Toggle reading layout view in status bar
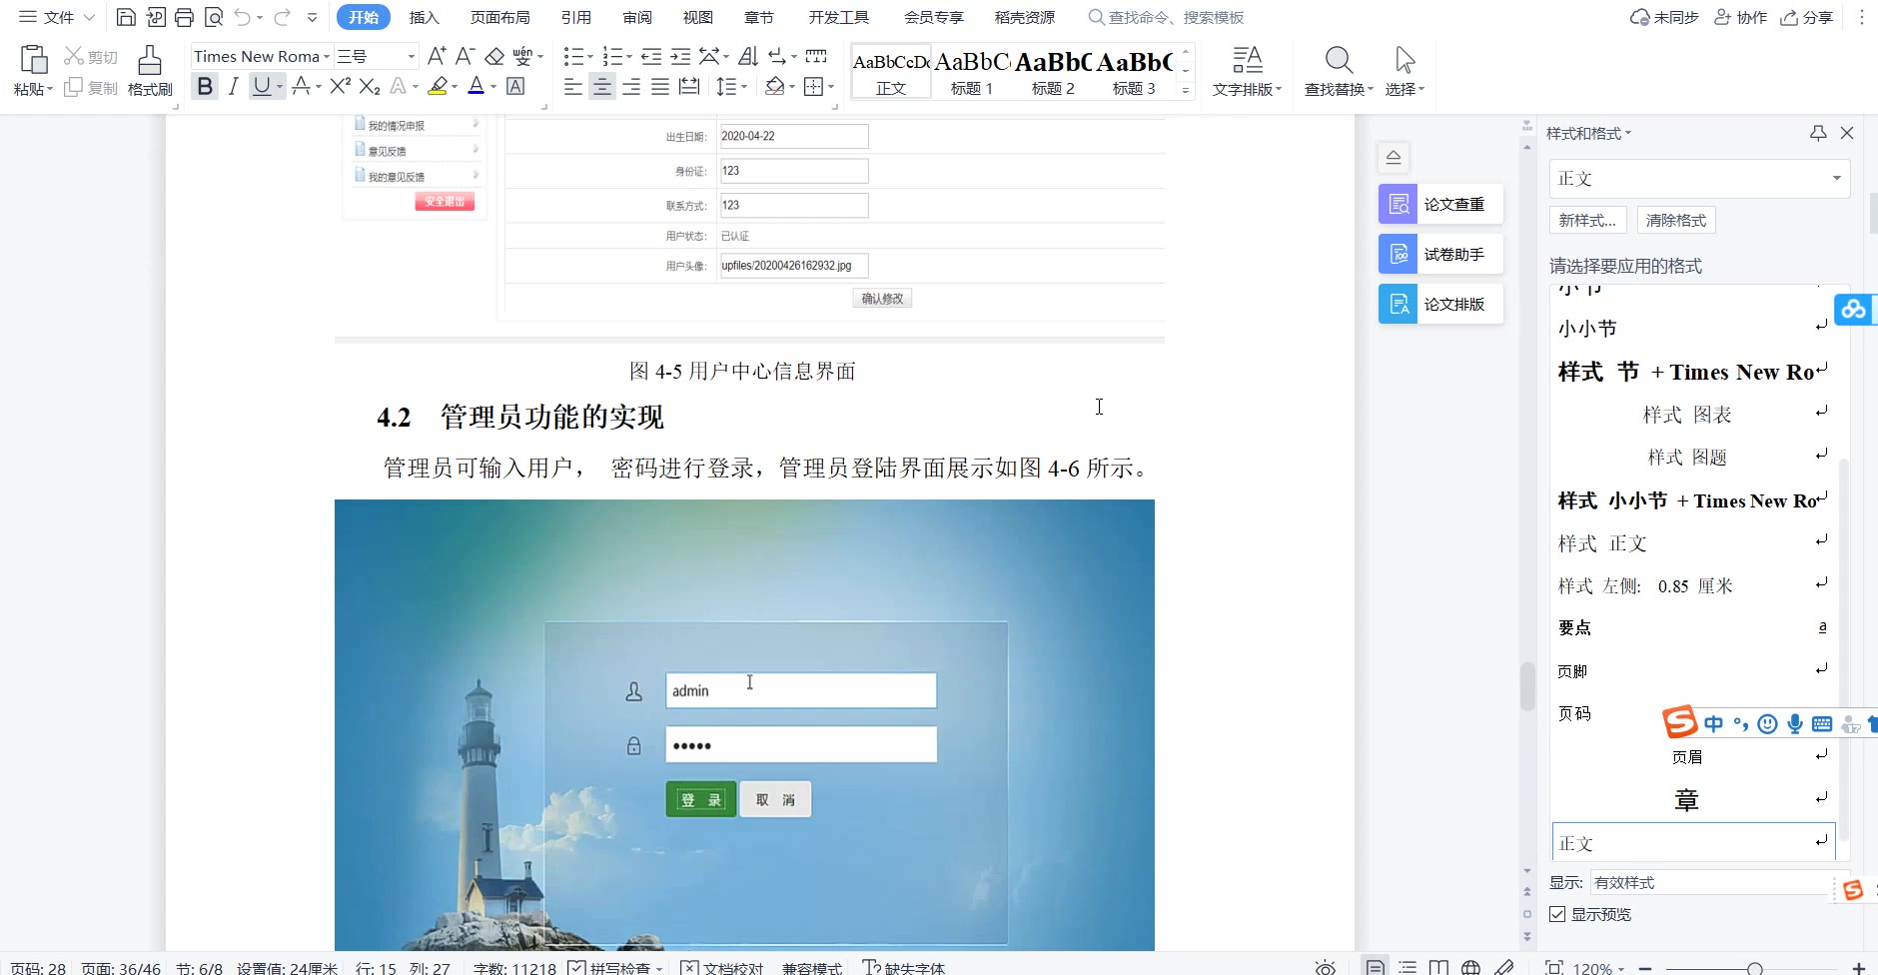Screen dimensions: 1878x975 click(x=1438, y=967)
